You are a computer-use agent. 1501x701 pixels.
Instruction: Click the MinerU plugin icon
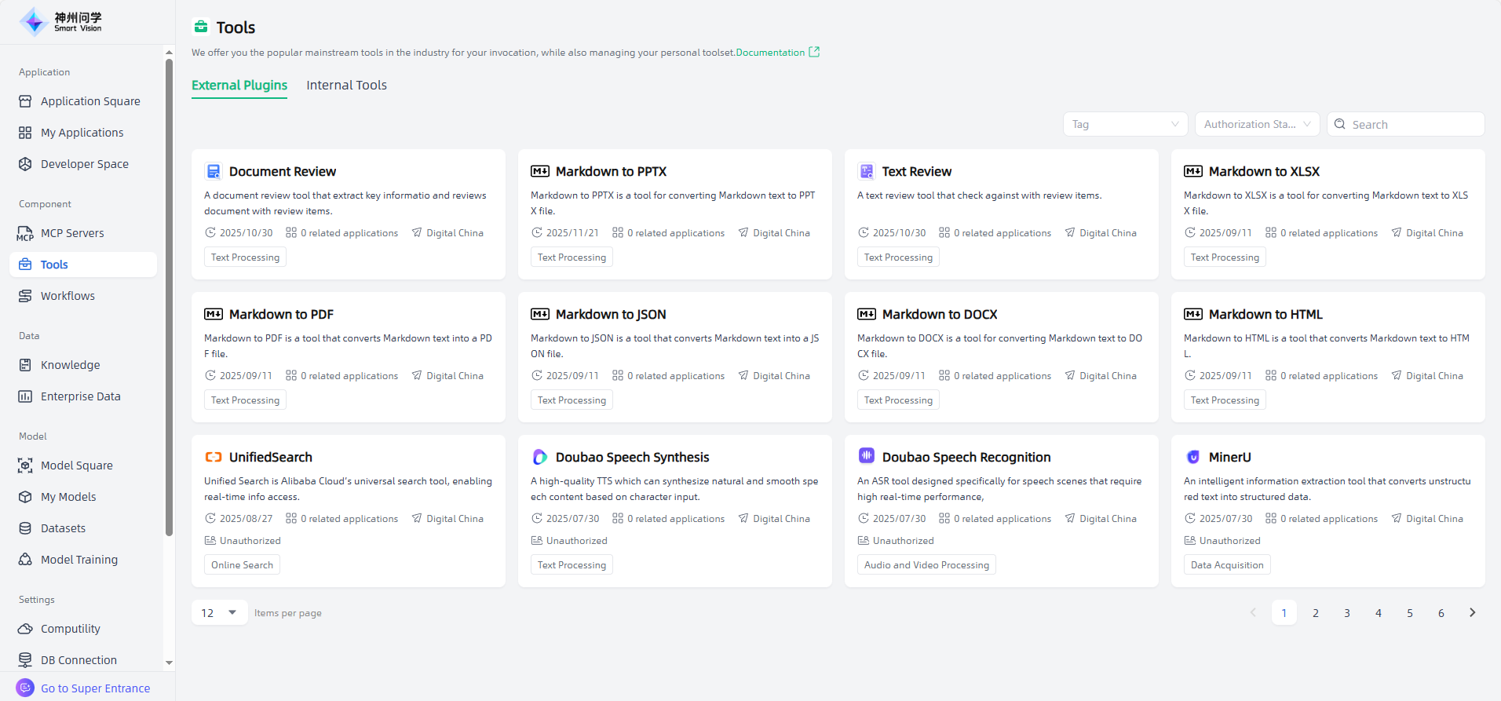[x=1192, y=457]
